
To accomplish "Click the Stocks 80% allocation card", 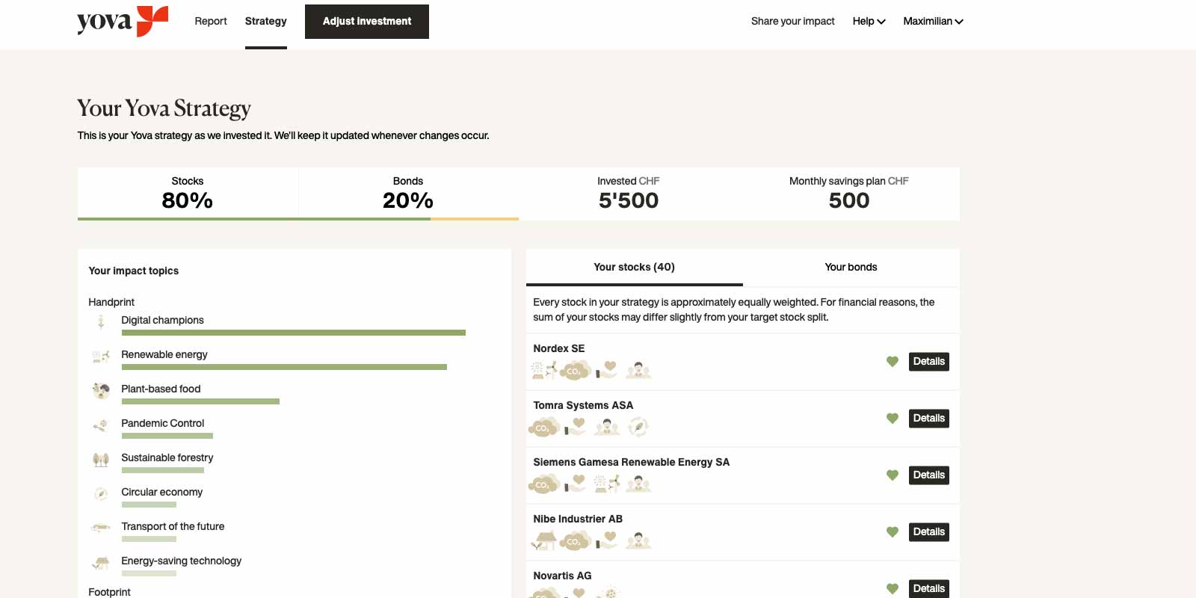I will [x=188, y=194].
